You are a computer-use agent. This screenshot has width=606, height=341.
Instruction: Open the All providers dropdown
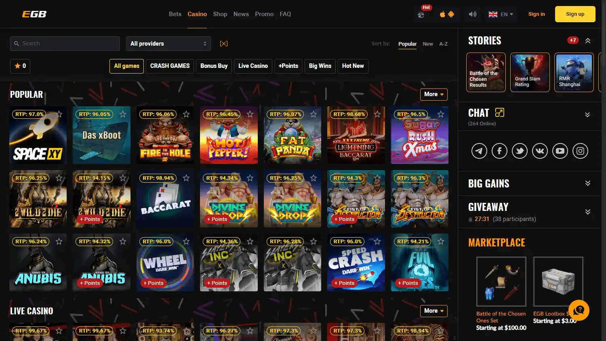168,44
